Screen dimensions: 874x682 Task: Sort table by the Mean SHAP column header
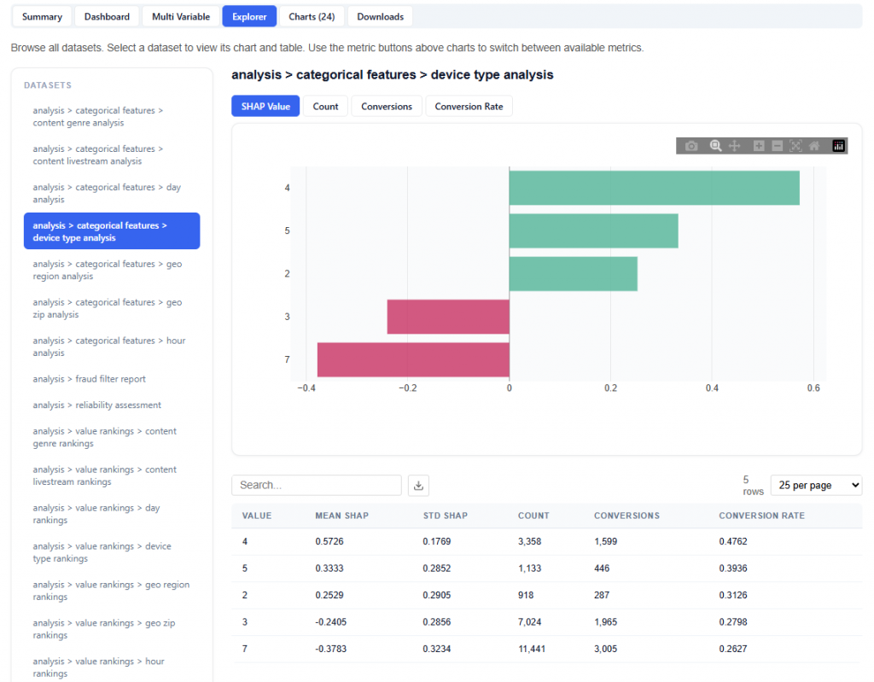tap(341, 516)
